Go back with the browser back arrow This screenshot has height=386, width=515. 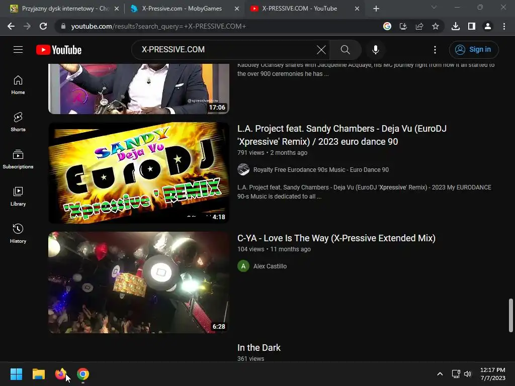(11, 26)
